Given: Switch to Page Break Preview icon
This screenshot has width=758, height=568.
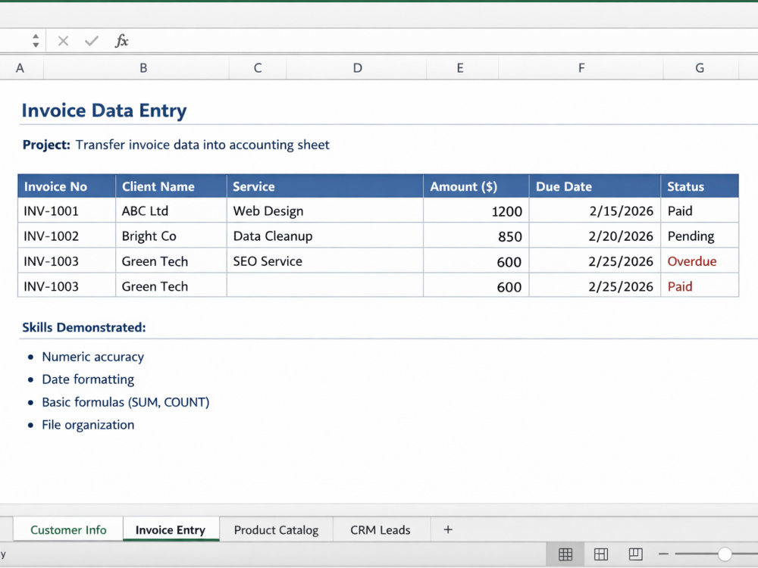Looking at the screenshot, I should pyautogui.click(x=636, y=554).
